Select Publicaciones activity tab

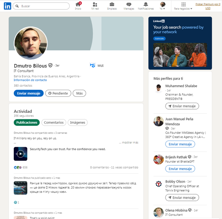coord(27,123)
